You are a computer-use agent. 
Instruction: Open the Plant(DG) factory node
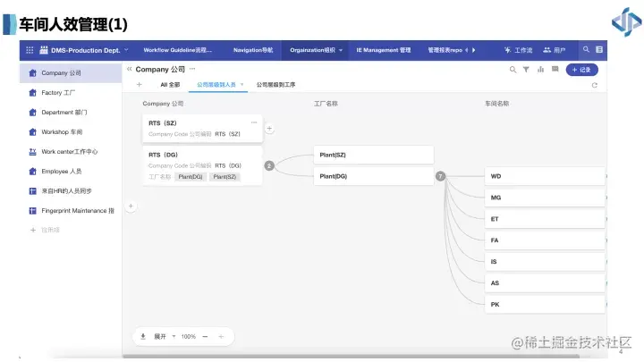(x=373, y=176)
